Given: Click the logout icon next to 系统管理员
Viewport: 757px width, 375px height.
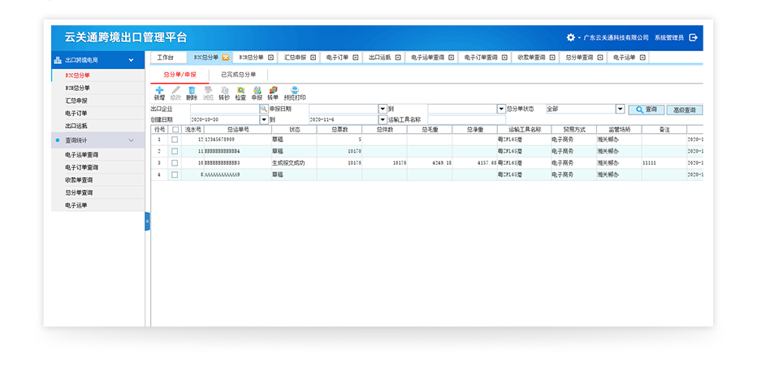Looking at the screenshot, I should [693, 37].
